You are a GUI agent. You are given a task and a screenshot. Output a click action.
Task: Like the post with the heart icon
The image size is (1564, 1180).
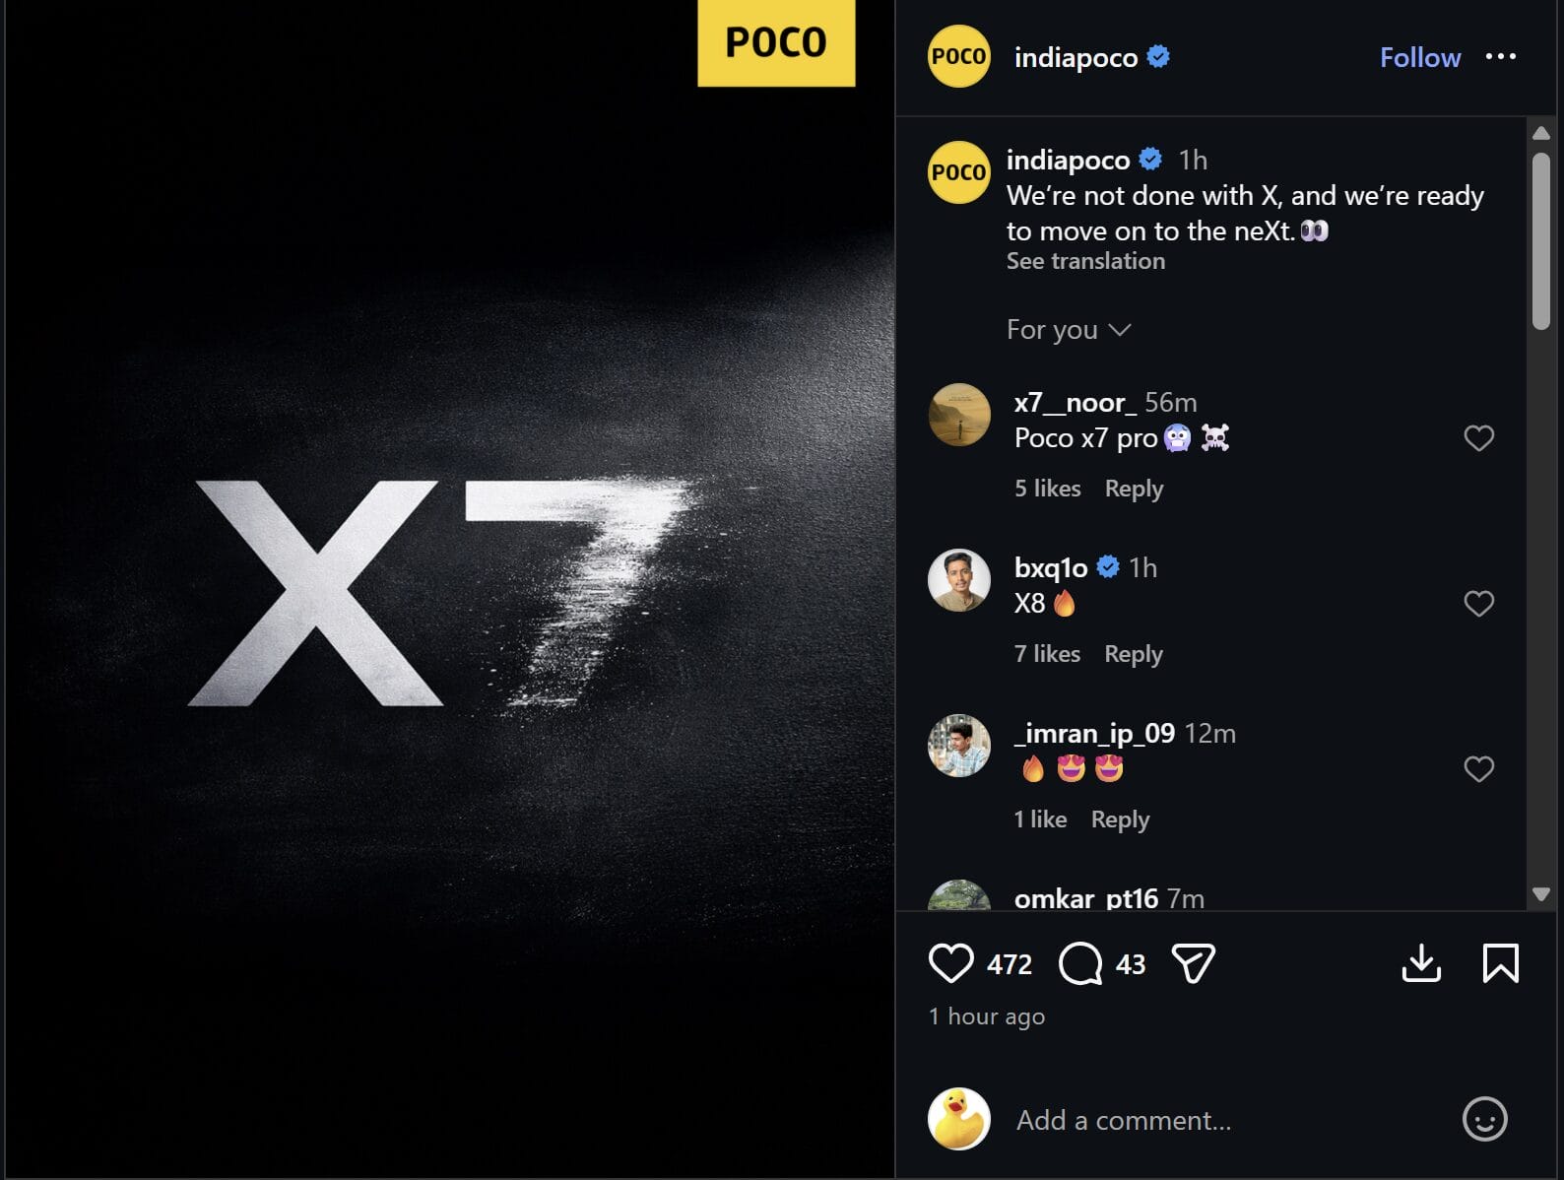click(x=950, y=963)
